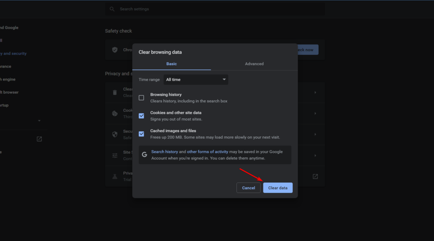434x241 pixels.
Task: Click the Clear data button
Action: 278,187
